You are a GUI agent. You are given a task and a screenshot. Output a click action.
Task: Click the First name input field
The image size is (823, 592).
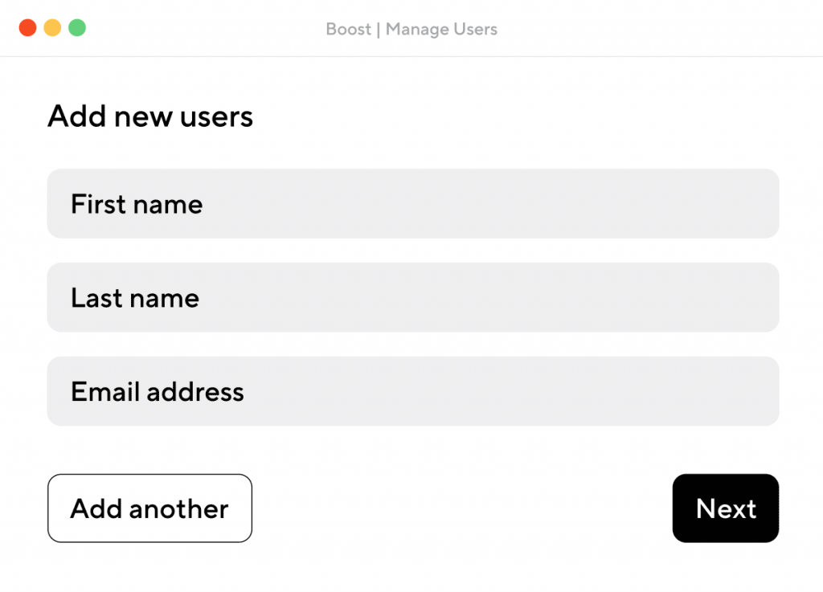pyautogui.click(x=413, y=204)
